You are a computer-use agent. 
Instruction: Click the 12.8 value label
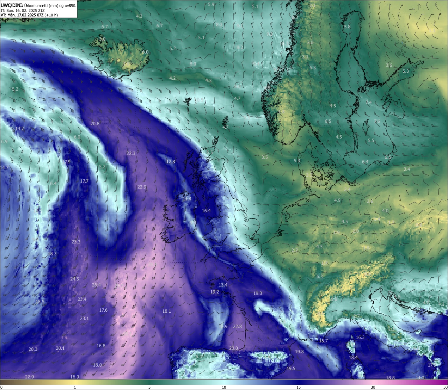tap(170, 162)
